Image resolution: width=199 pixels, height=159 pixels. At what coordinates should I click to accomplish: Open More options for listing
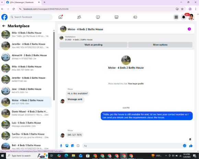[160, 45]
